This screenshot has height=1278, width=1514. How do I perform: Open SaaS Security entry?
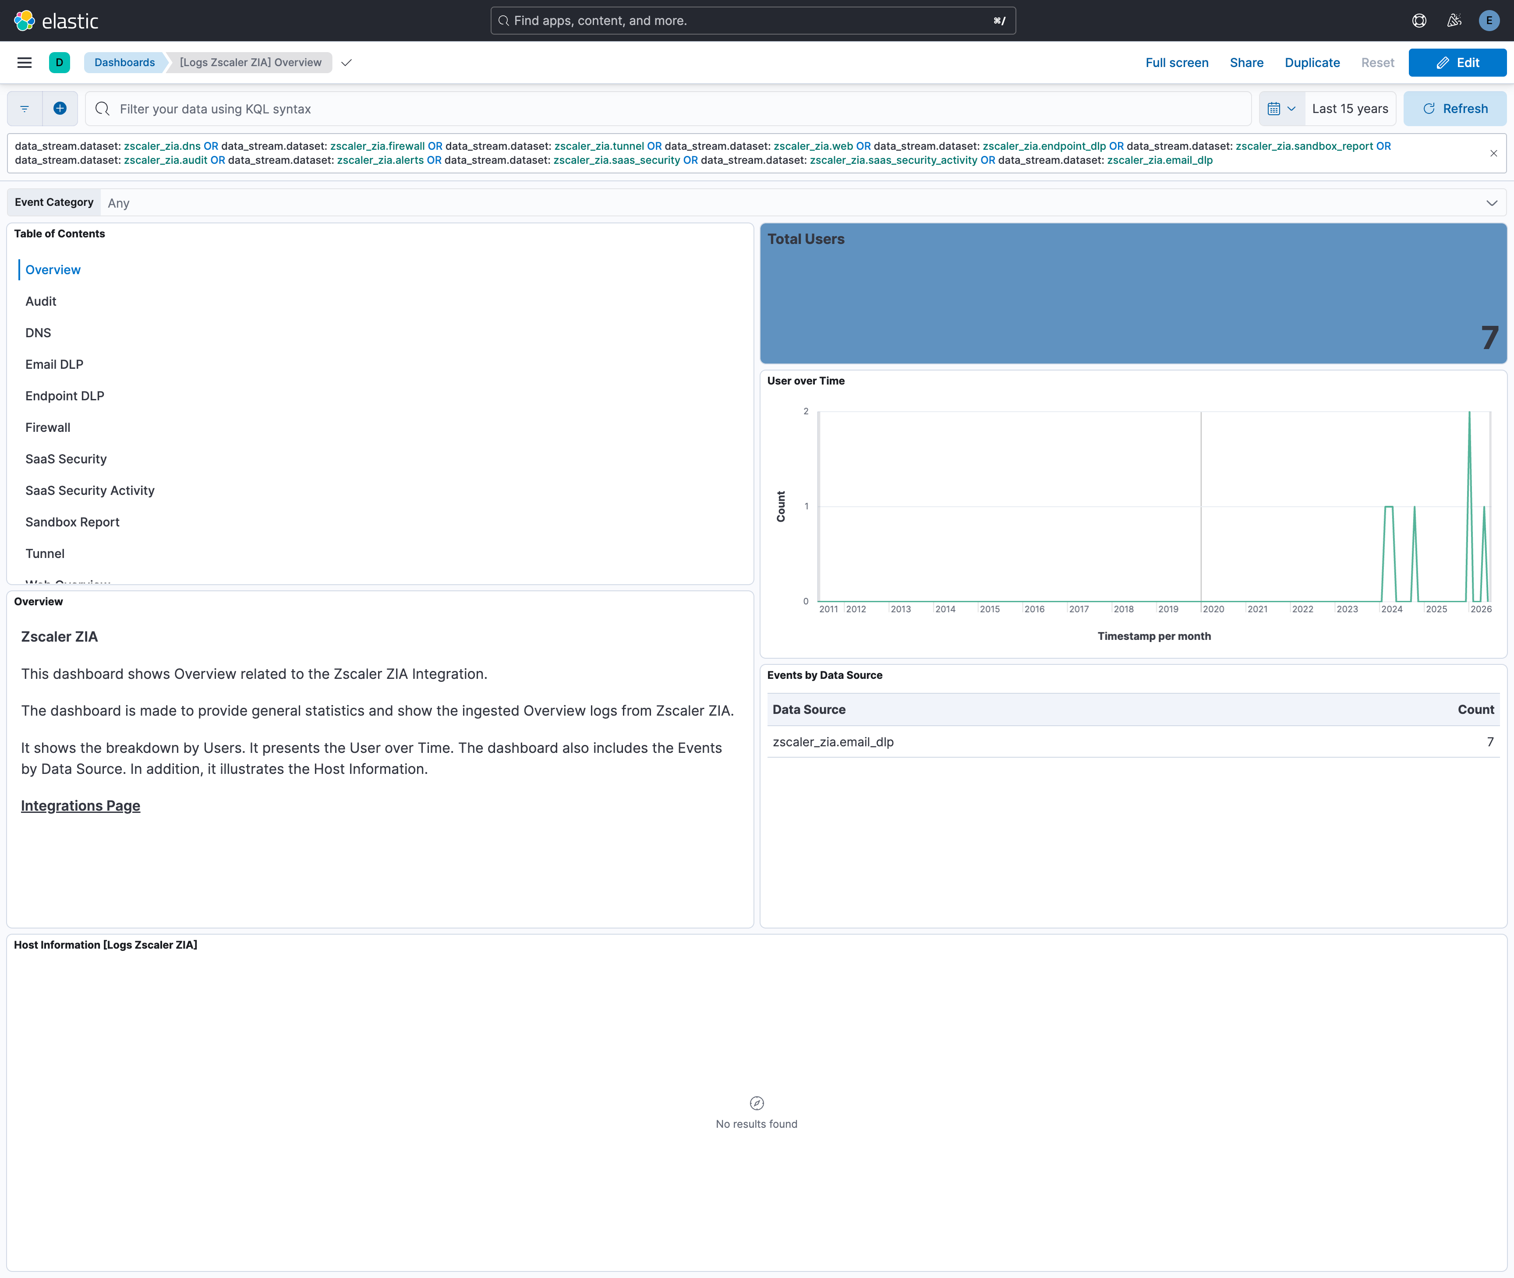(66, 459)
